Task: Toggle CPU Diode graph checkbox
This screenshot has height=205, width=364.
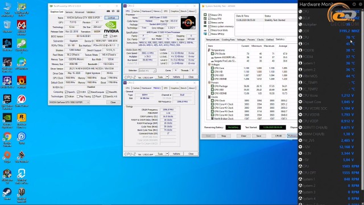Action: tap(212, 54)
